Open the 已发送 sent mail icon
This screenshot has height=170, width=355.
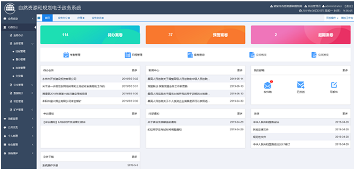pos(300,85)
